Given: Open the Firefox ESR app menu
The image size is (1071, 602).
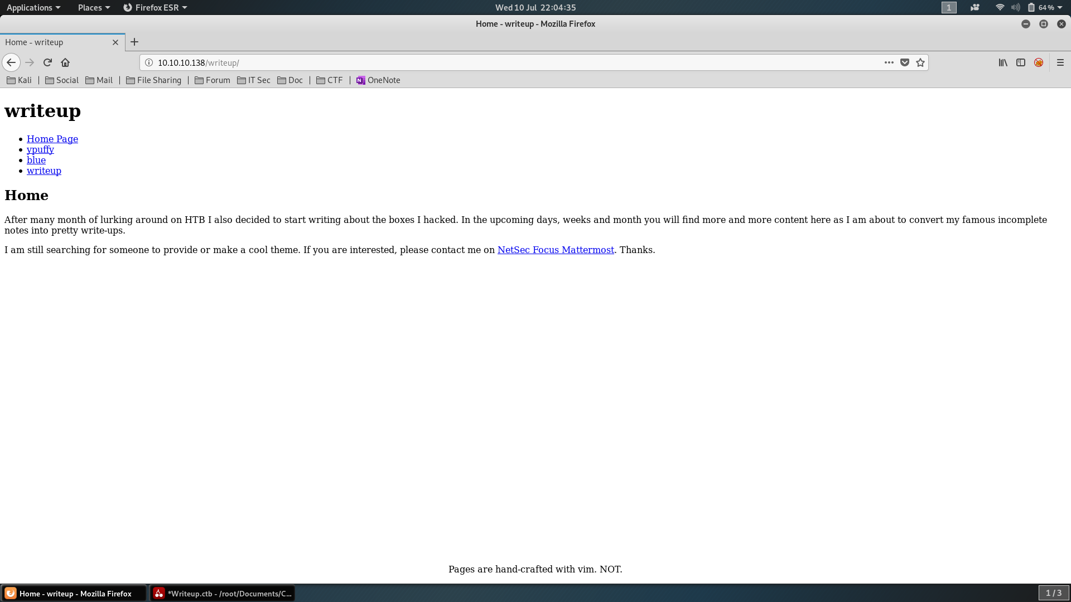Looking at the screenshot, I should pyautogui.click(x=155, y=7).
